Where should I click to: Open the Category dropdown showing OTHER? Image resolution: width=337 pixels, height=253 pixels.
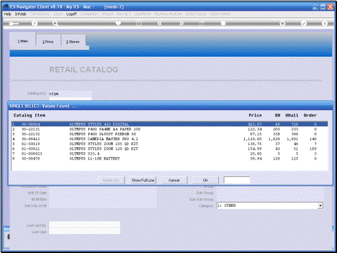[270, 206]
